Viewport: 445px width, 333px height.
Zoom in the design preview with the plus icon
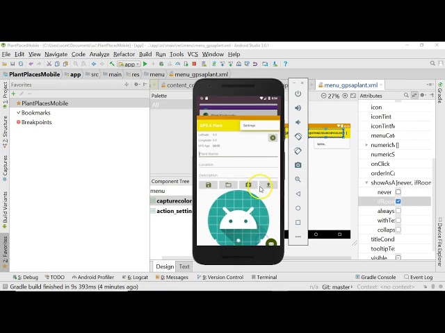coord(345,96)
